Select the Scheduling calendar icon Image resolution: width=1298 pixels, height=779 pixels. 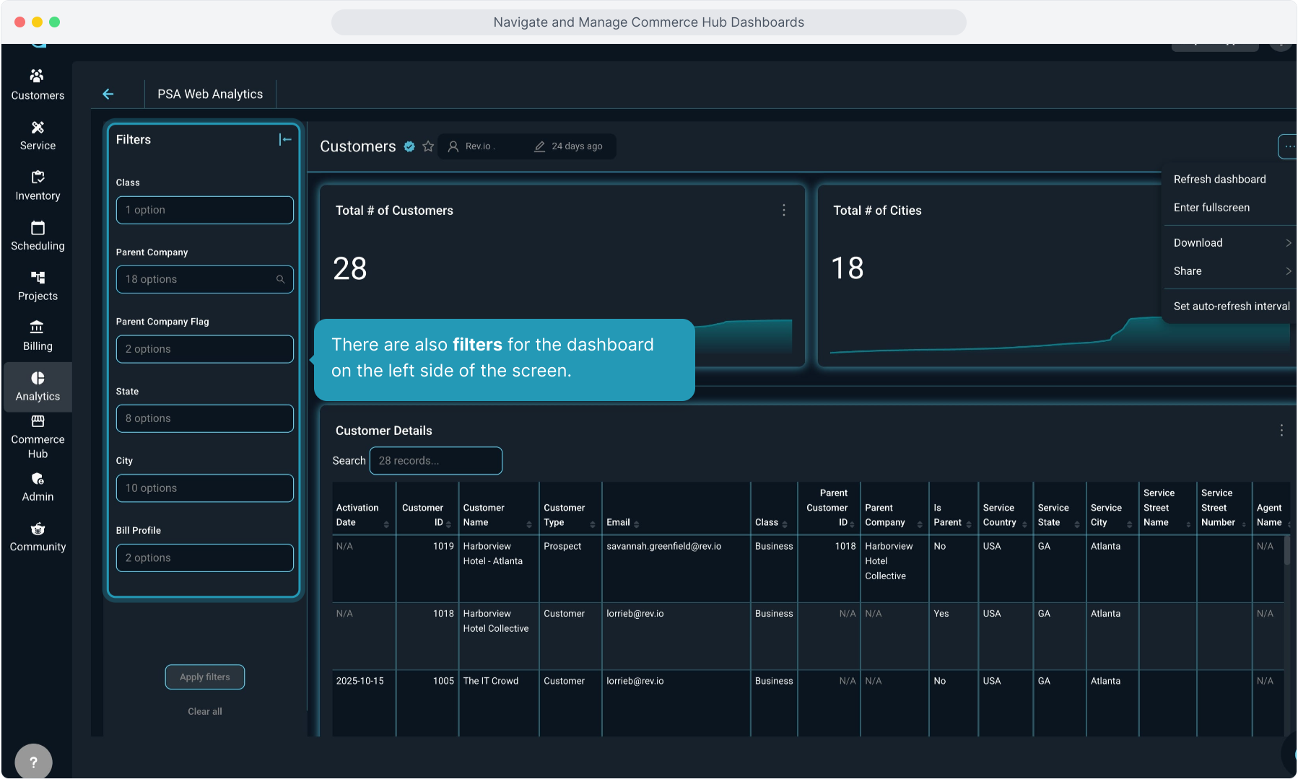pos(38,229)
